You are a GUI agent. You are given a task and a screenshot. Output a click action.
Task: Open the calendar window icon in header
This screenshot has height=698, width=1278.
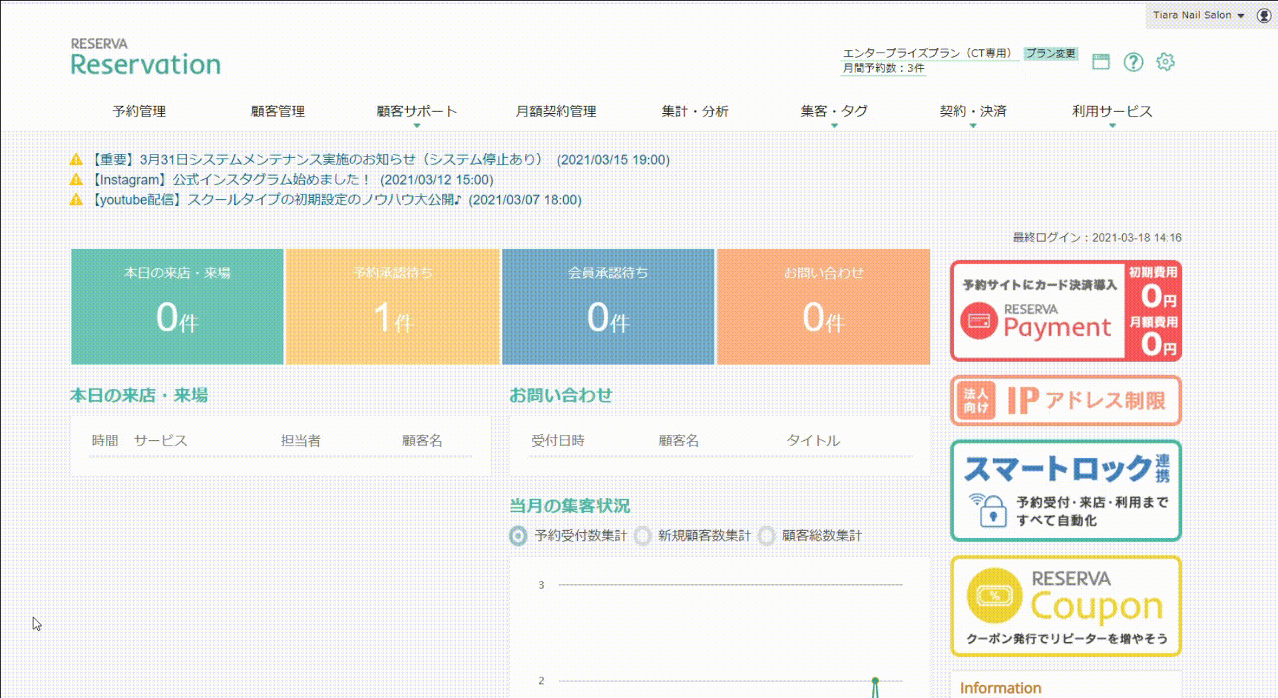click(1101, 62)
